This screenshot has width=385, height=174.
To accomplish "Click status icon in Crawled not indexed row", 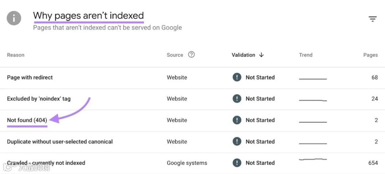I will pyautogui.click(x=237, y=163).
